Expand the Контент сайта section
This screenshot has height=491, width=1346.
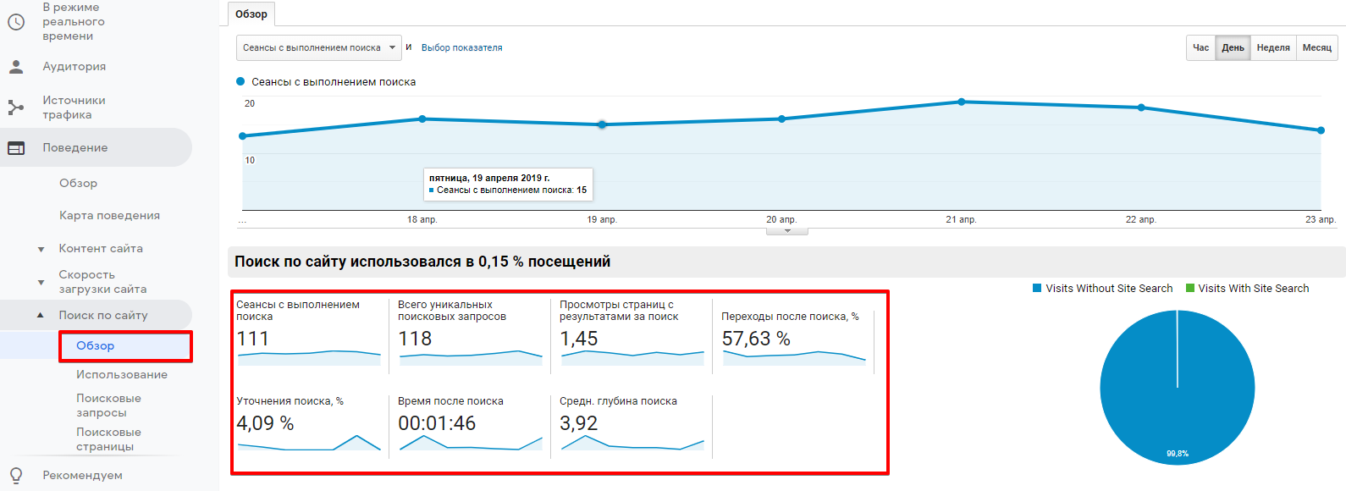tap(41, 249)
